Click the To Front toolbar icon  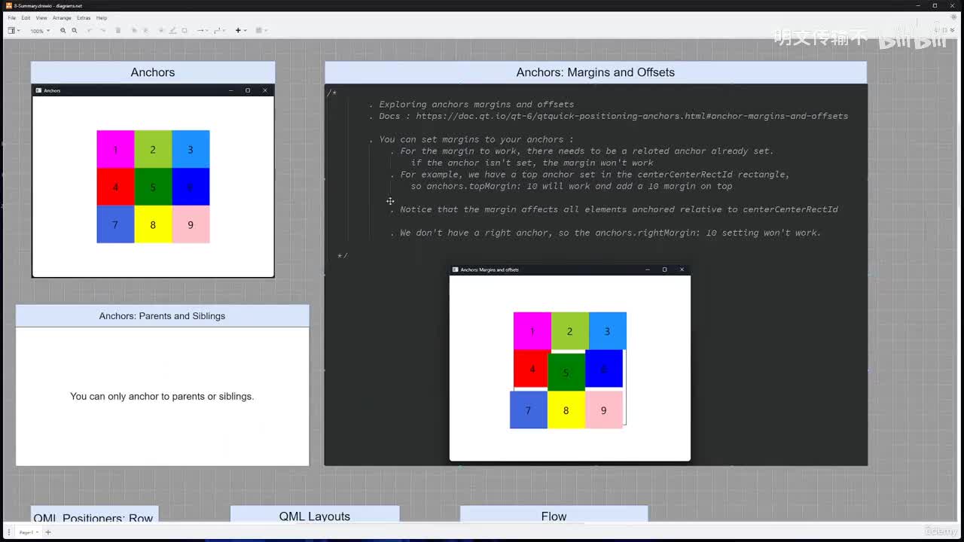coord(134,31)
